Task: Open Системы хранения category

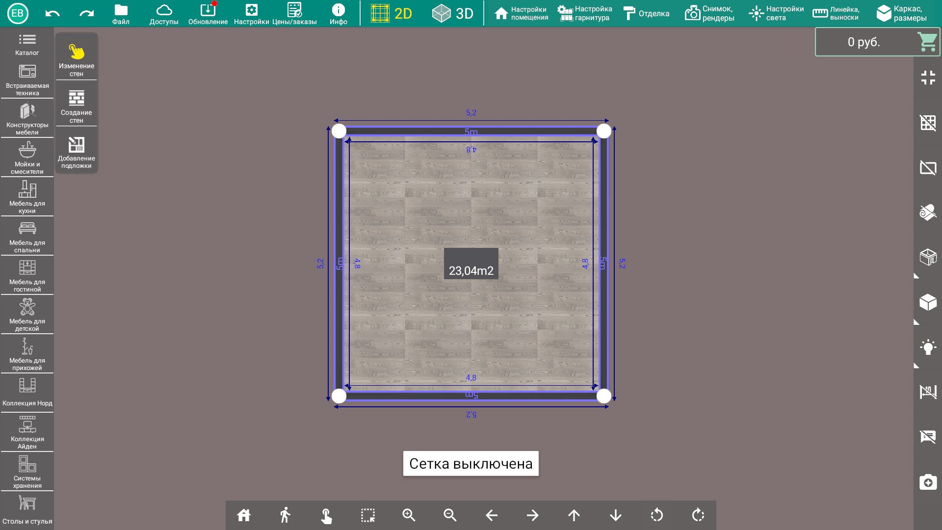Action: [27, 472]
